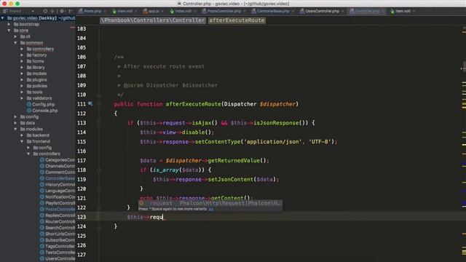This screenshot has height=262, width=466.
Task: Switch to the view.volt editor tab
Action: click(125, 11)
